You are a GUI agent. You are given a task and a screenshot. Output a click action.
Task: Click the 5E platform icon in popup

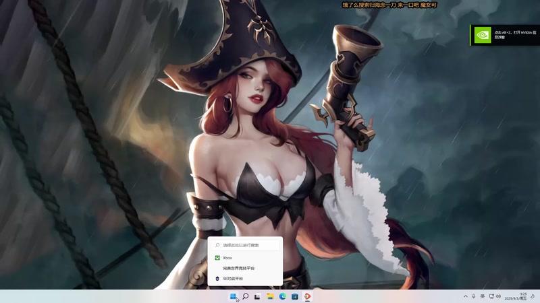click(x=217, y=279)
